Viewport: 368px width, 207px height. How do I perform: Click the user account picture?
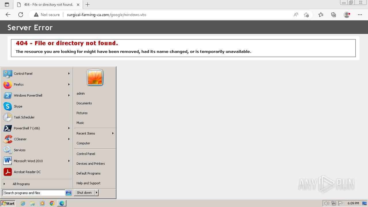point(95,78)
